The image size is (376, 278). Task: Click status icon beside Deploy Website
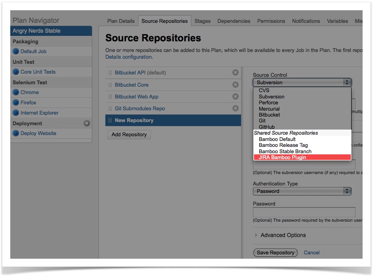16,133
